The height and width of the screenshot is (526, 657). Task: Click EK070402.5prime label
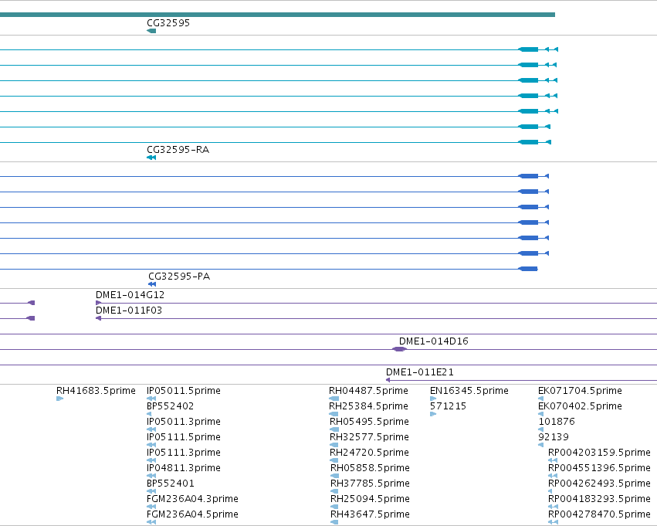(x=580, y=406)
